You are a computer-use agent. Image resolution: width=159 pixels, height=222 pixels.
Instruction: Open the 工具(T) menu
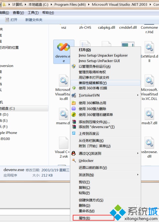(33, 13)
